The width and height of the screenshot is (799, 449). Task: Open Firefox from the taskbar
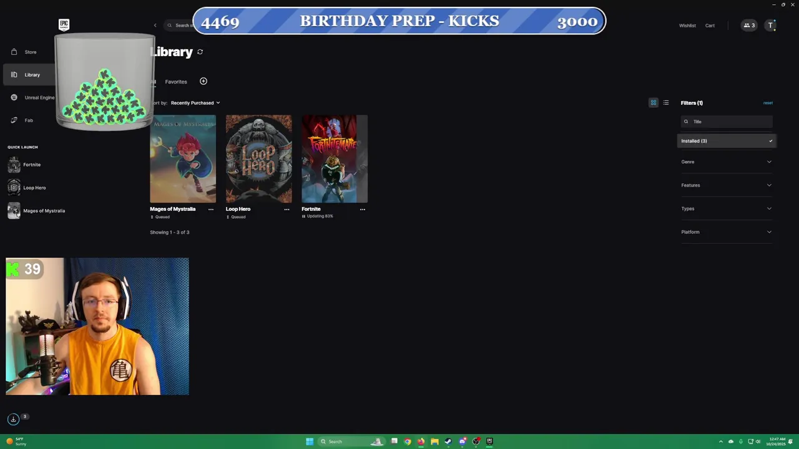tap(421, 442)
